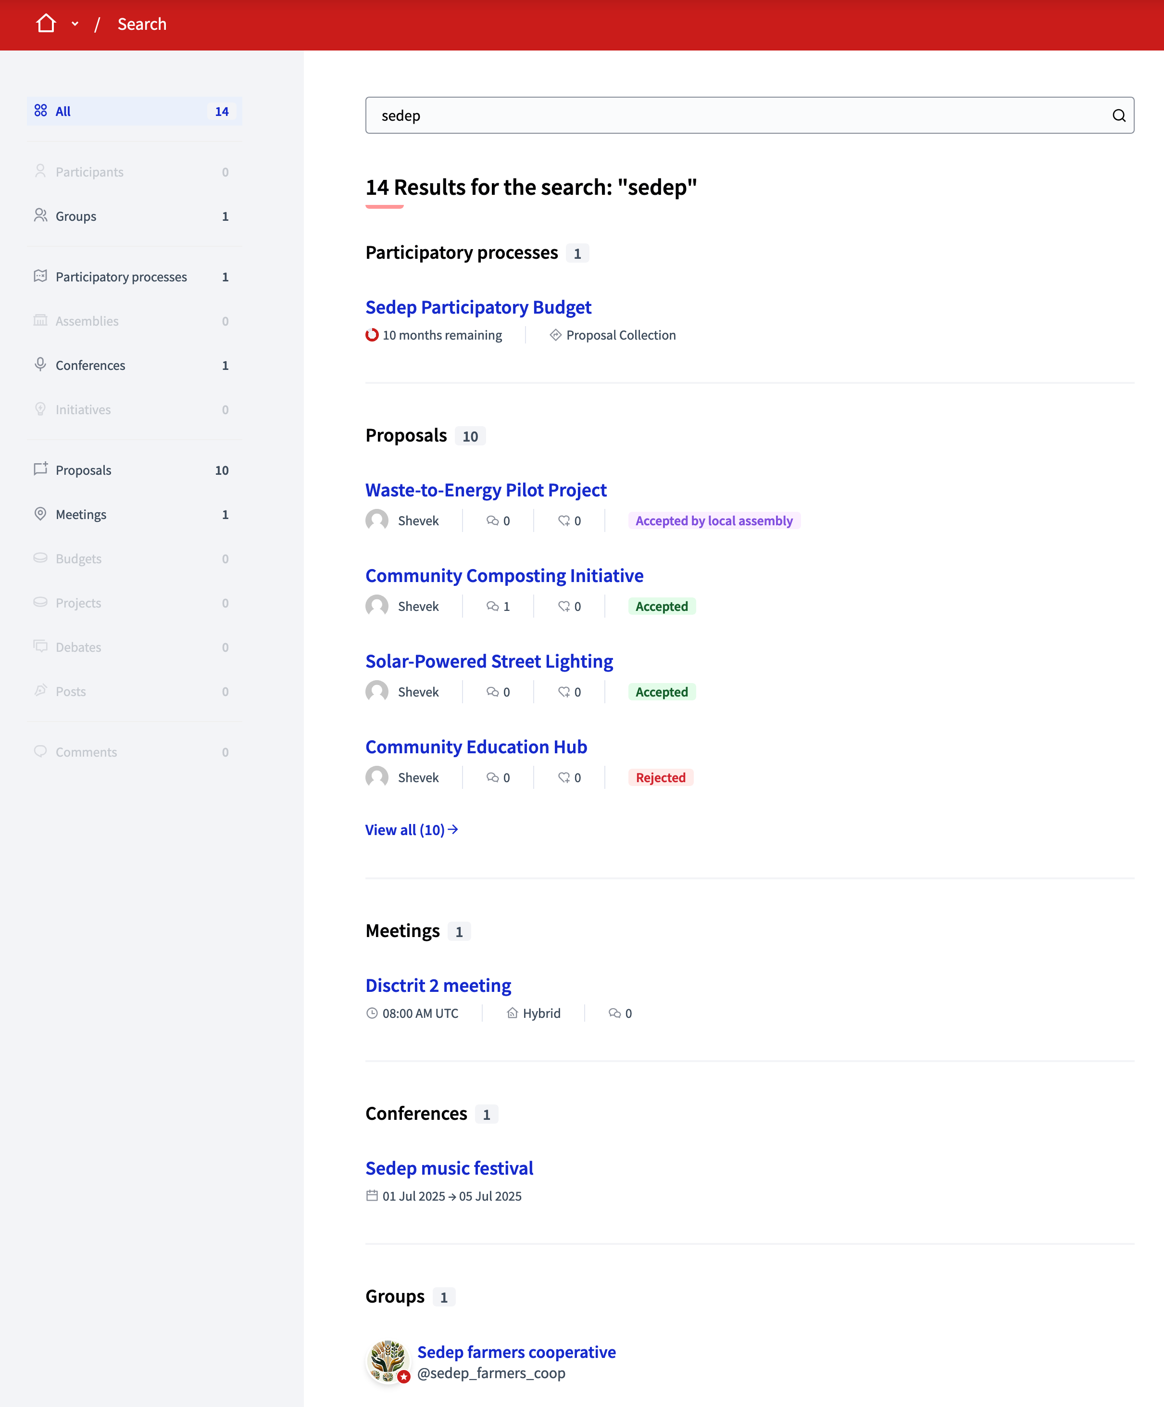Click the Initiatives sidebar icon

(40, 409)
